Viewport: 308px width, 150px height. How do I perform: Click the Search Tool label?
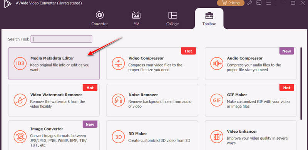18,39
